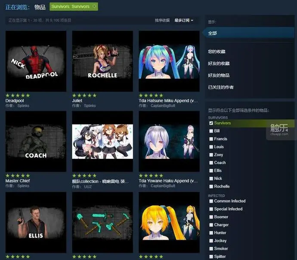Screen dimensions: 297x260
Task: Open author CaptainBigButt under Yowane Haku
Action: click(x=163, y=186)
